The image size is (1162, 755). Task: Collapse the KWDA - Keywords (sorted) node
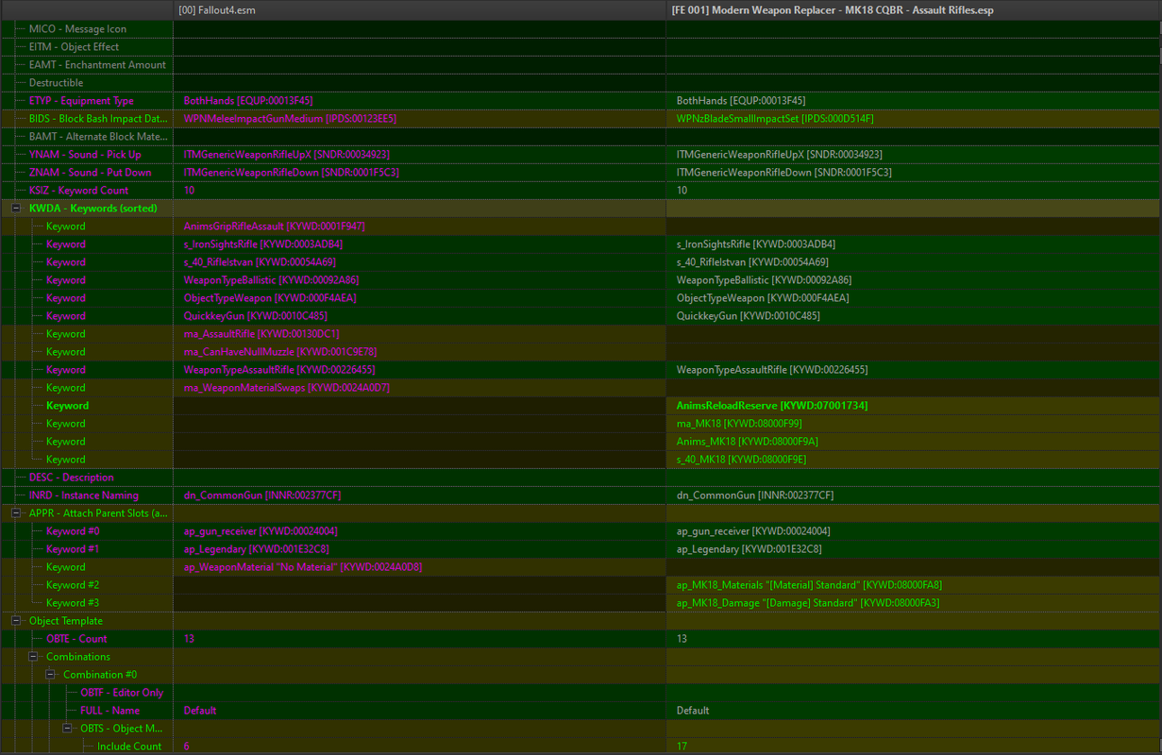pyautogui.click(x=16, y=208)
